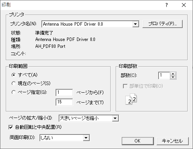Select the すべて(A) radio button
Viewport: 193px width, 149px height.
pyautogui.click(x=14, y=75)
